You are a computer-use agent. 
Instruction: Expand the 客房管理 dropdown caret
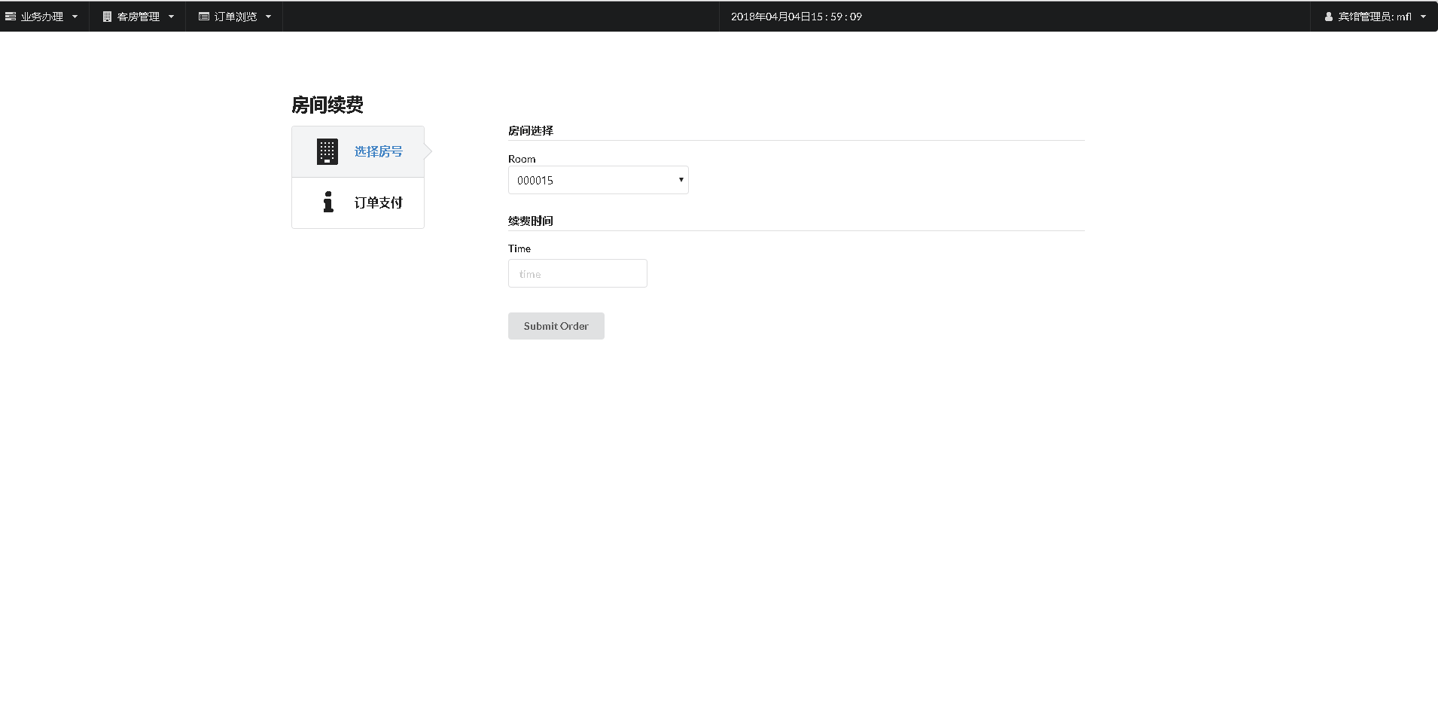click(x=171, y=17)
